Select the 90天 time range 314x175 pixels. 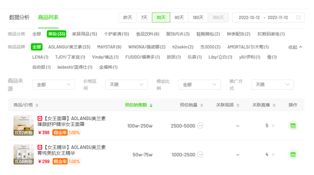tap(179, 18)
